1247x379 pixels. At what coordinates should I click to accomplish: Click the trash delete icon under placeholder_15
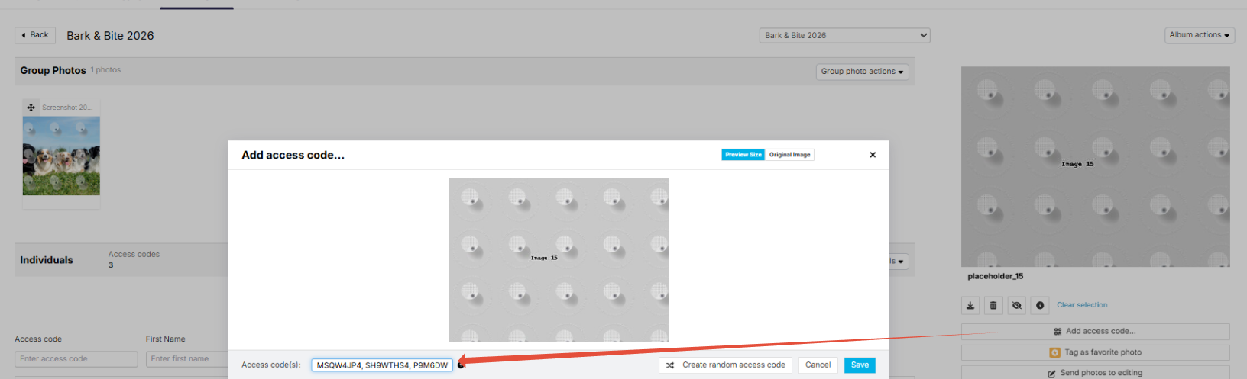(x=993, y=305)
